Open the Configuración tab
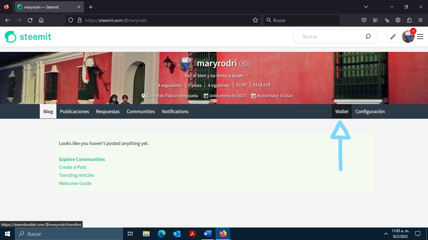This screenshot has height=240, width=428. [370, 112]
